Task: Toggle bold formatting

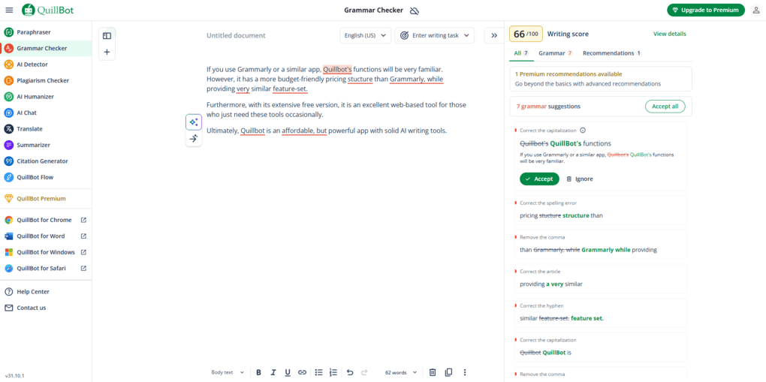Action: [x=259, y=372]
